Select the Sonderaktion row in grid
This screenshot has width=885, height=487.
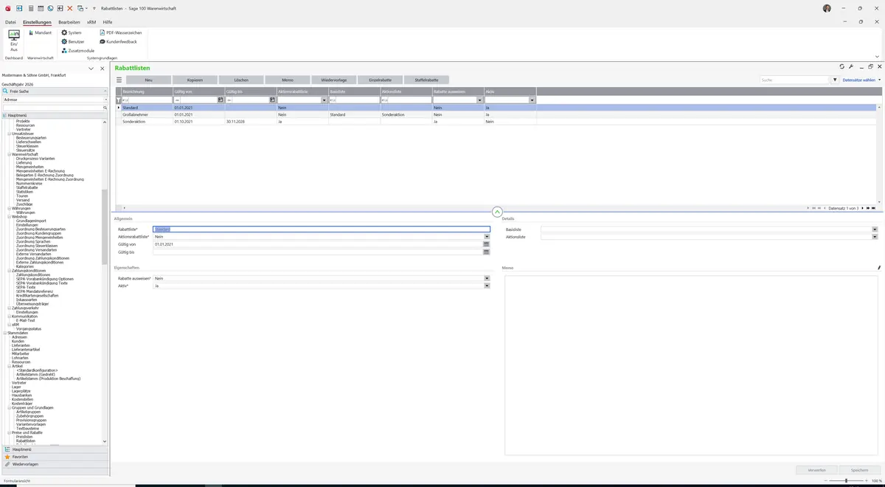pyautogui.click(x=496, y=122)
